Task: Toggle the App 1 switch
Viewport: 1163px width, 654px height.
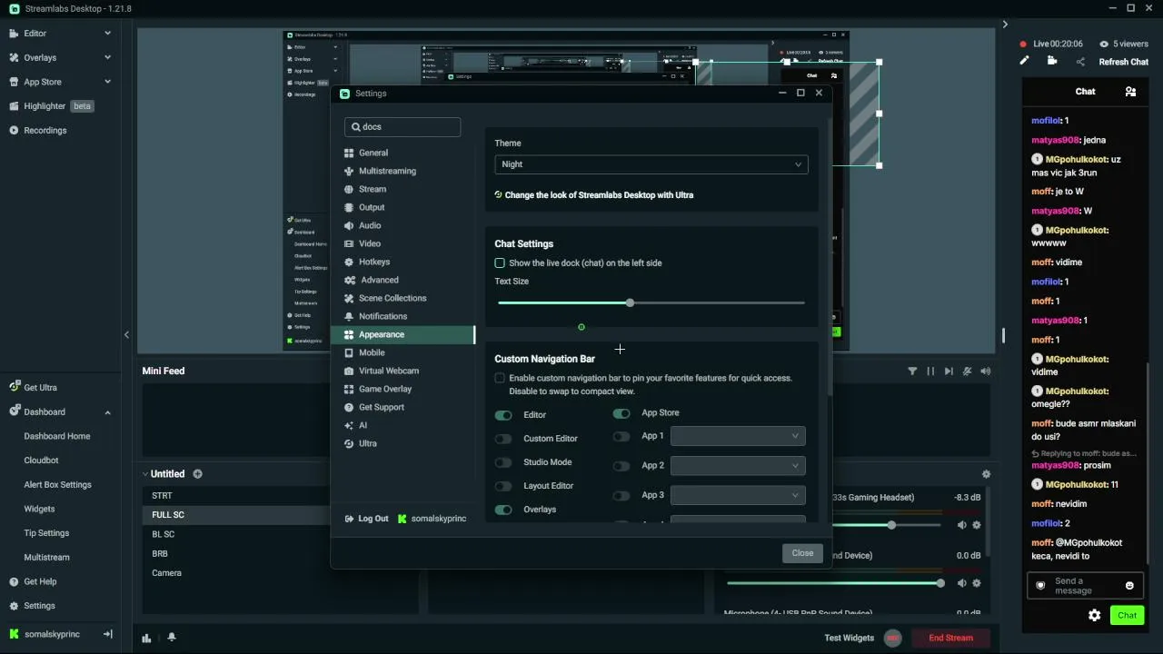Action: click(621, 437)
